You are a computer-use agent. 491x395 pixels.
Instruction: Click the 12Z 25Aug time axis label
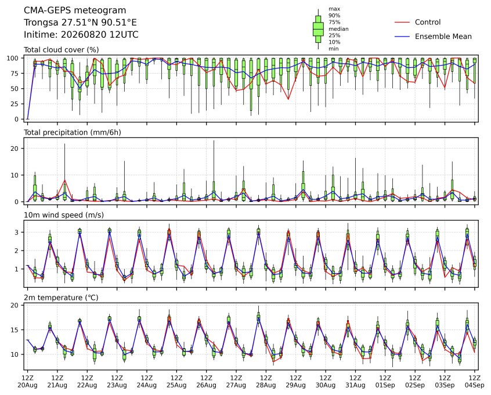[176, 382]
